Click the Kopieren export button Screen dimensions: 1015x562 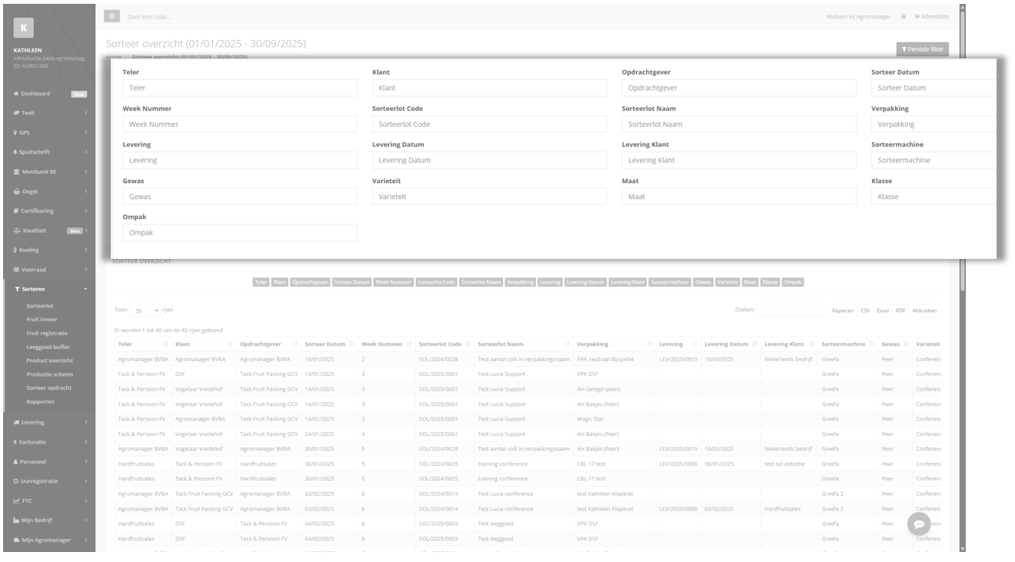843,311
